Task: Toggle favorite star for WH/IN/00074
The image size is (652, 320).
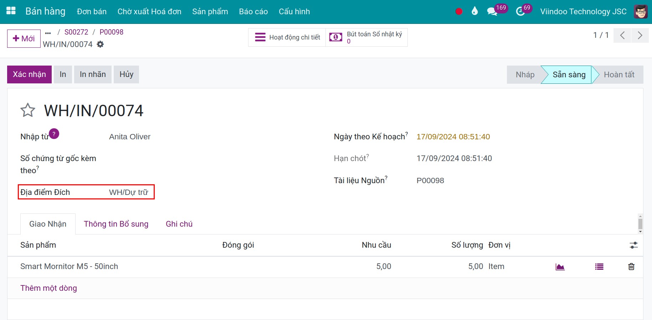Action: [x=28, y=110]
